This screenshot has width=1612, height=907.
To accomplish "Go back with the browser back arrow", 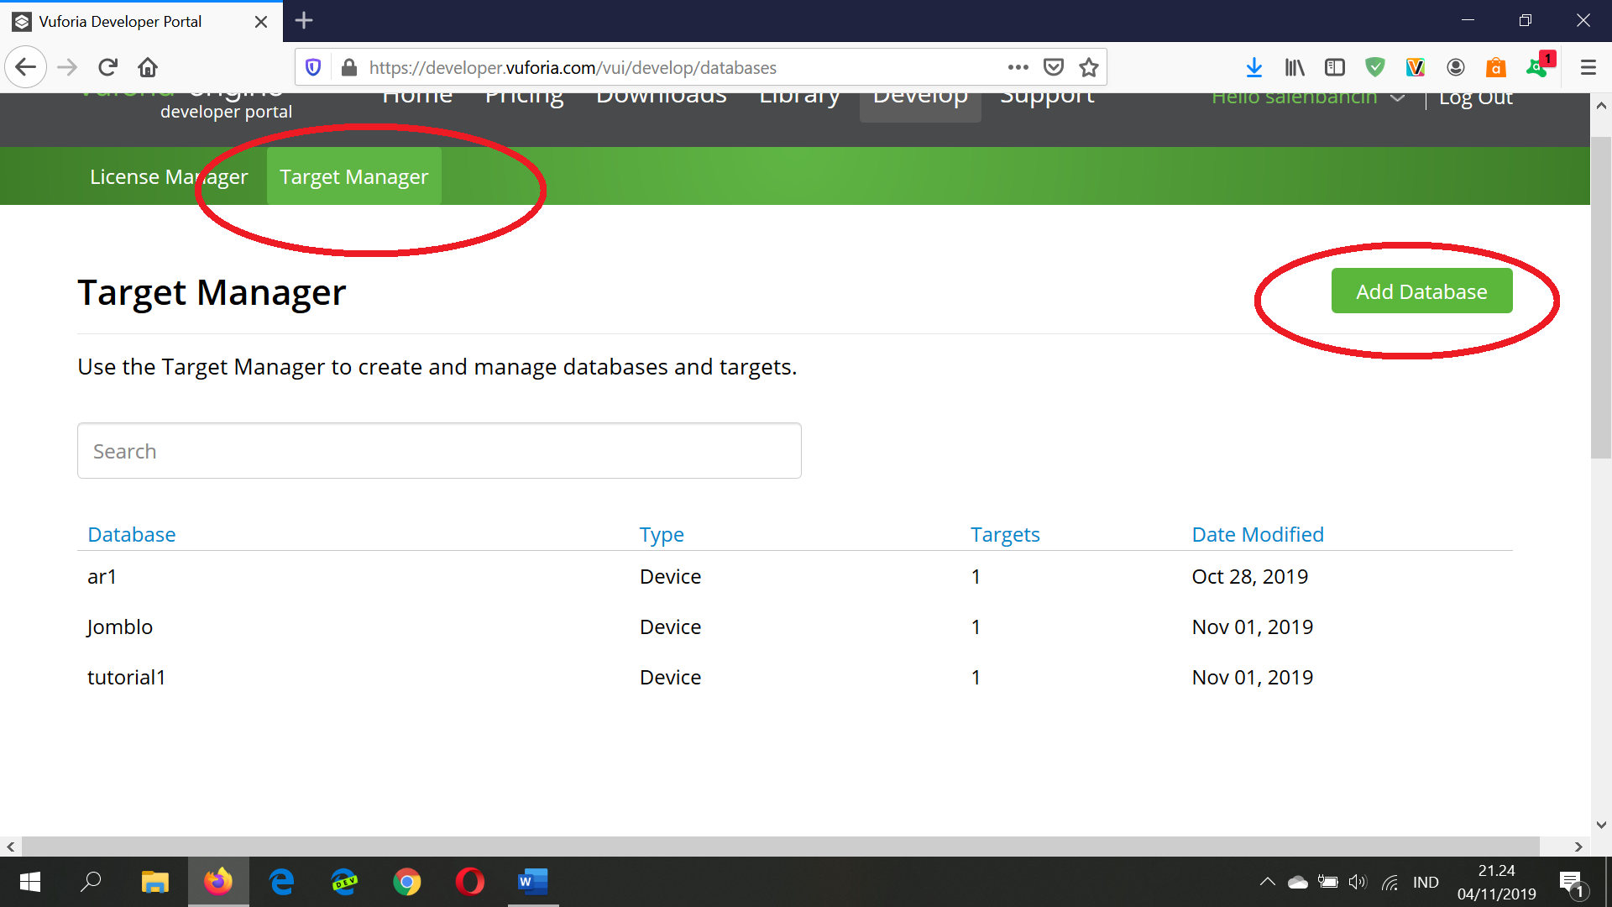I will 25,67.
